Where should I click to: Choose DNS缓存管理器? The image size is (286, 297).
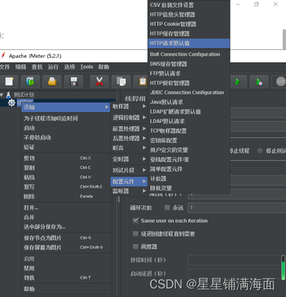pyautogui.click(x=189, y=64)
